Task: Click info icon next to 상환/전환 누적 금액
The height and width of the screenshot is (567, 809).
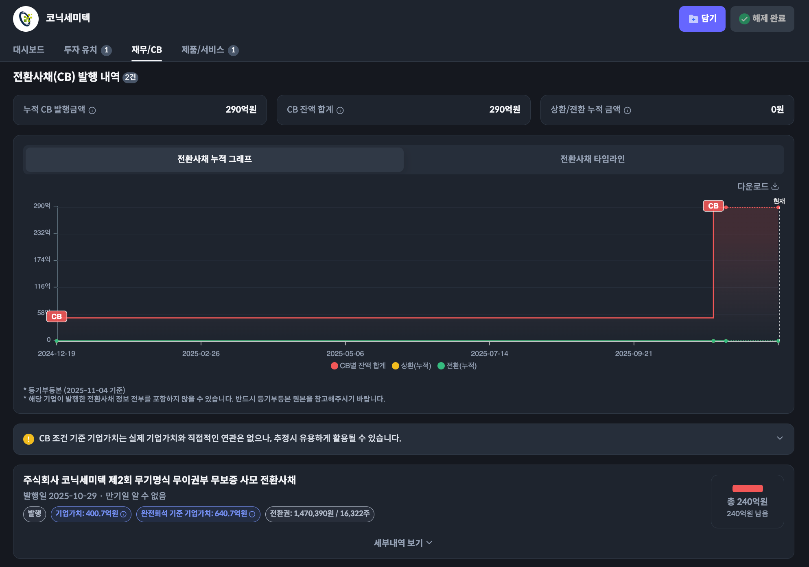Action: pos(628,111)
